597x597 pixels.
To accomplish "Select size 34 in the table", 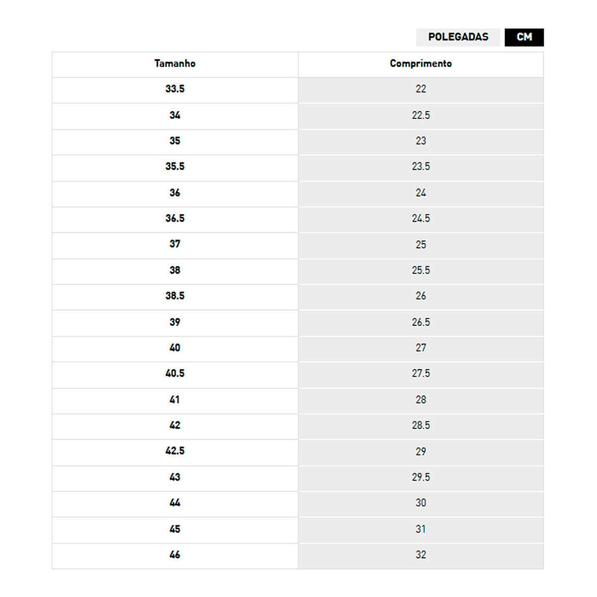I will tap(175, 115).
